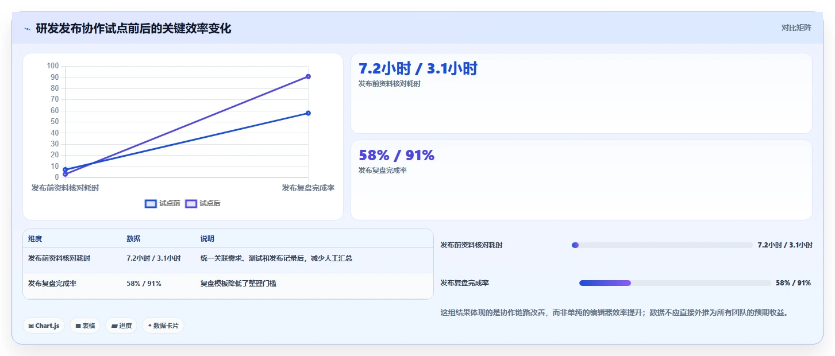Click the title 研发发布协作试点前后的关键效率变化
The height and width of the screenshot is (356, 835).
pyautogui.click(x=133, y=29)
